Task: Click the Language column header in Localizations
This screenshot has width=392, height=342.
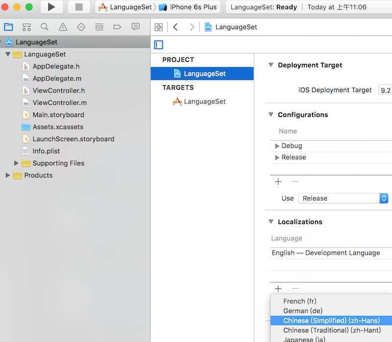Action: click(x=287, y=238)
